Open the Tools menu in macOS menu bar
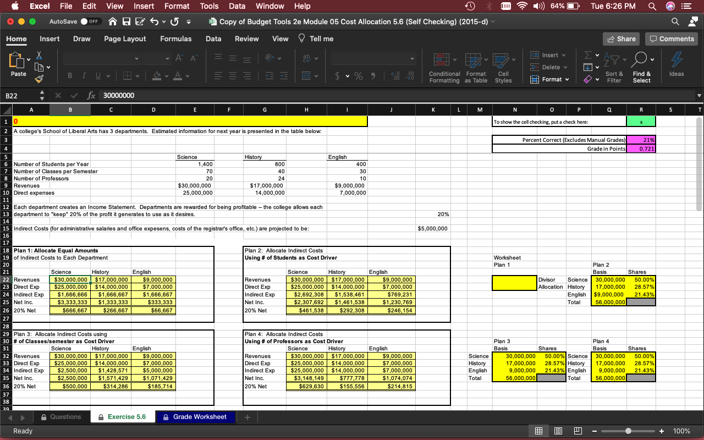The image size is (704, 440). [209, 6]
